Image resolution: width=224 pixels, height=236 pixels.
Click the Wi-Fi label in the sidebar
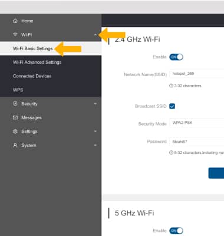27,35
